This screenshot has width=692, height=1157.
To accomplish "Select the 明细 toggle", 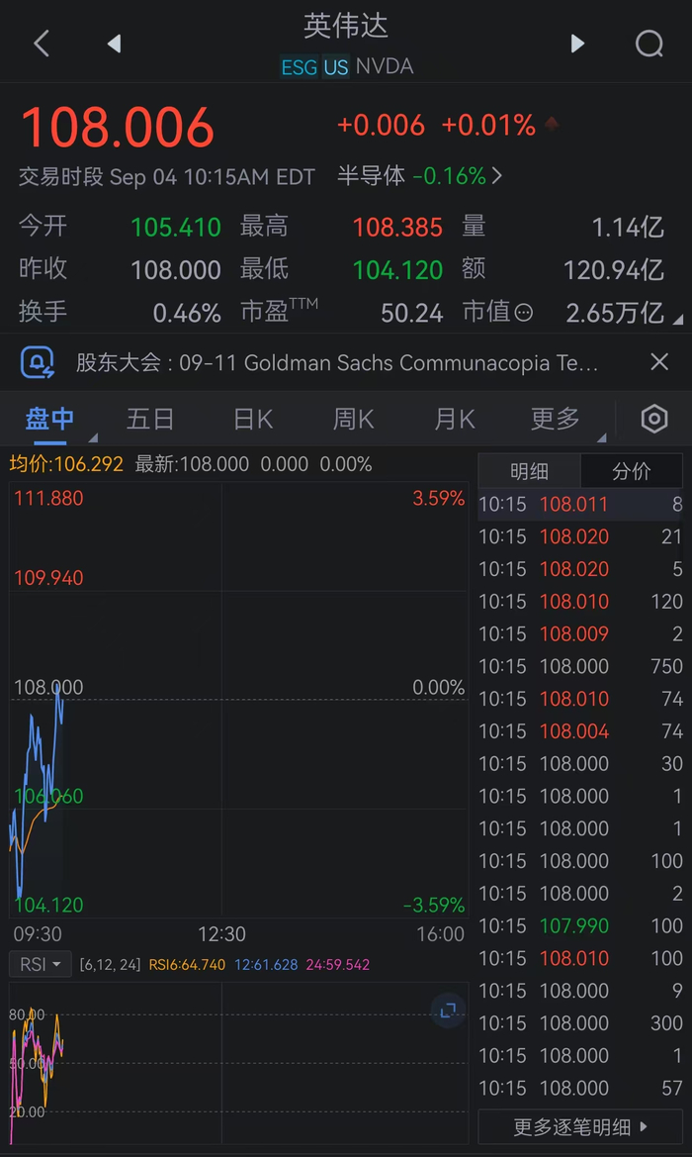I will (529, 471).
